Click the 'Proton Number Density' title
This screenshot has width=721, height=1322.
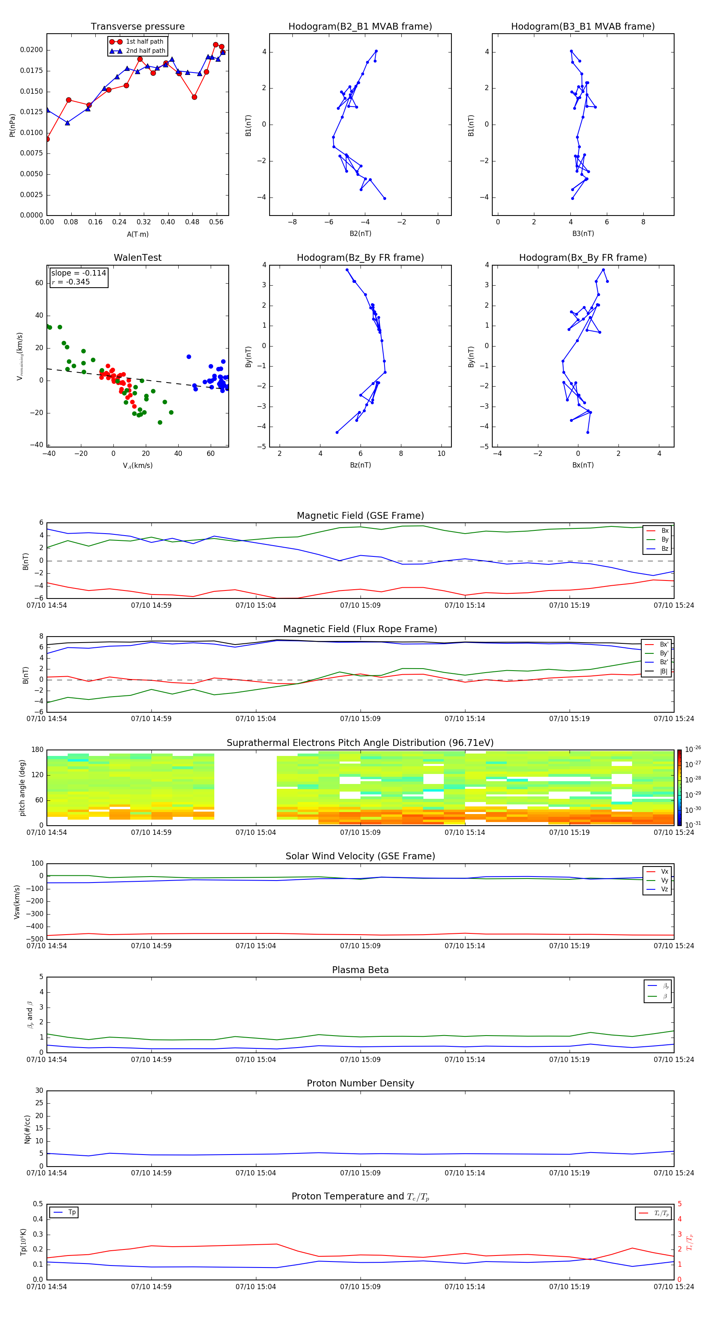point(360,1083)
